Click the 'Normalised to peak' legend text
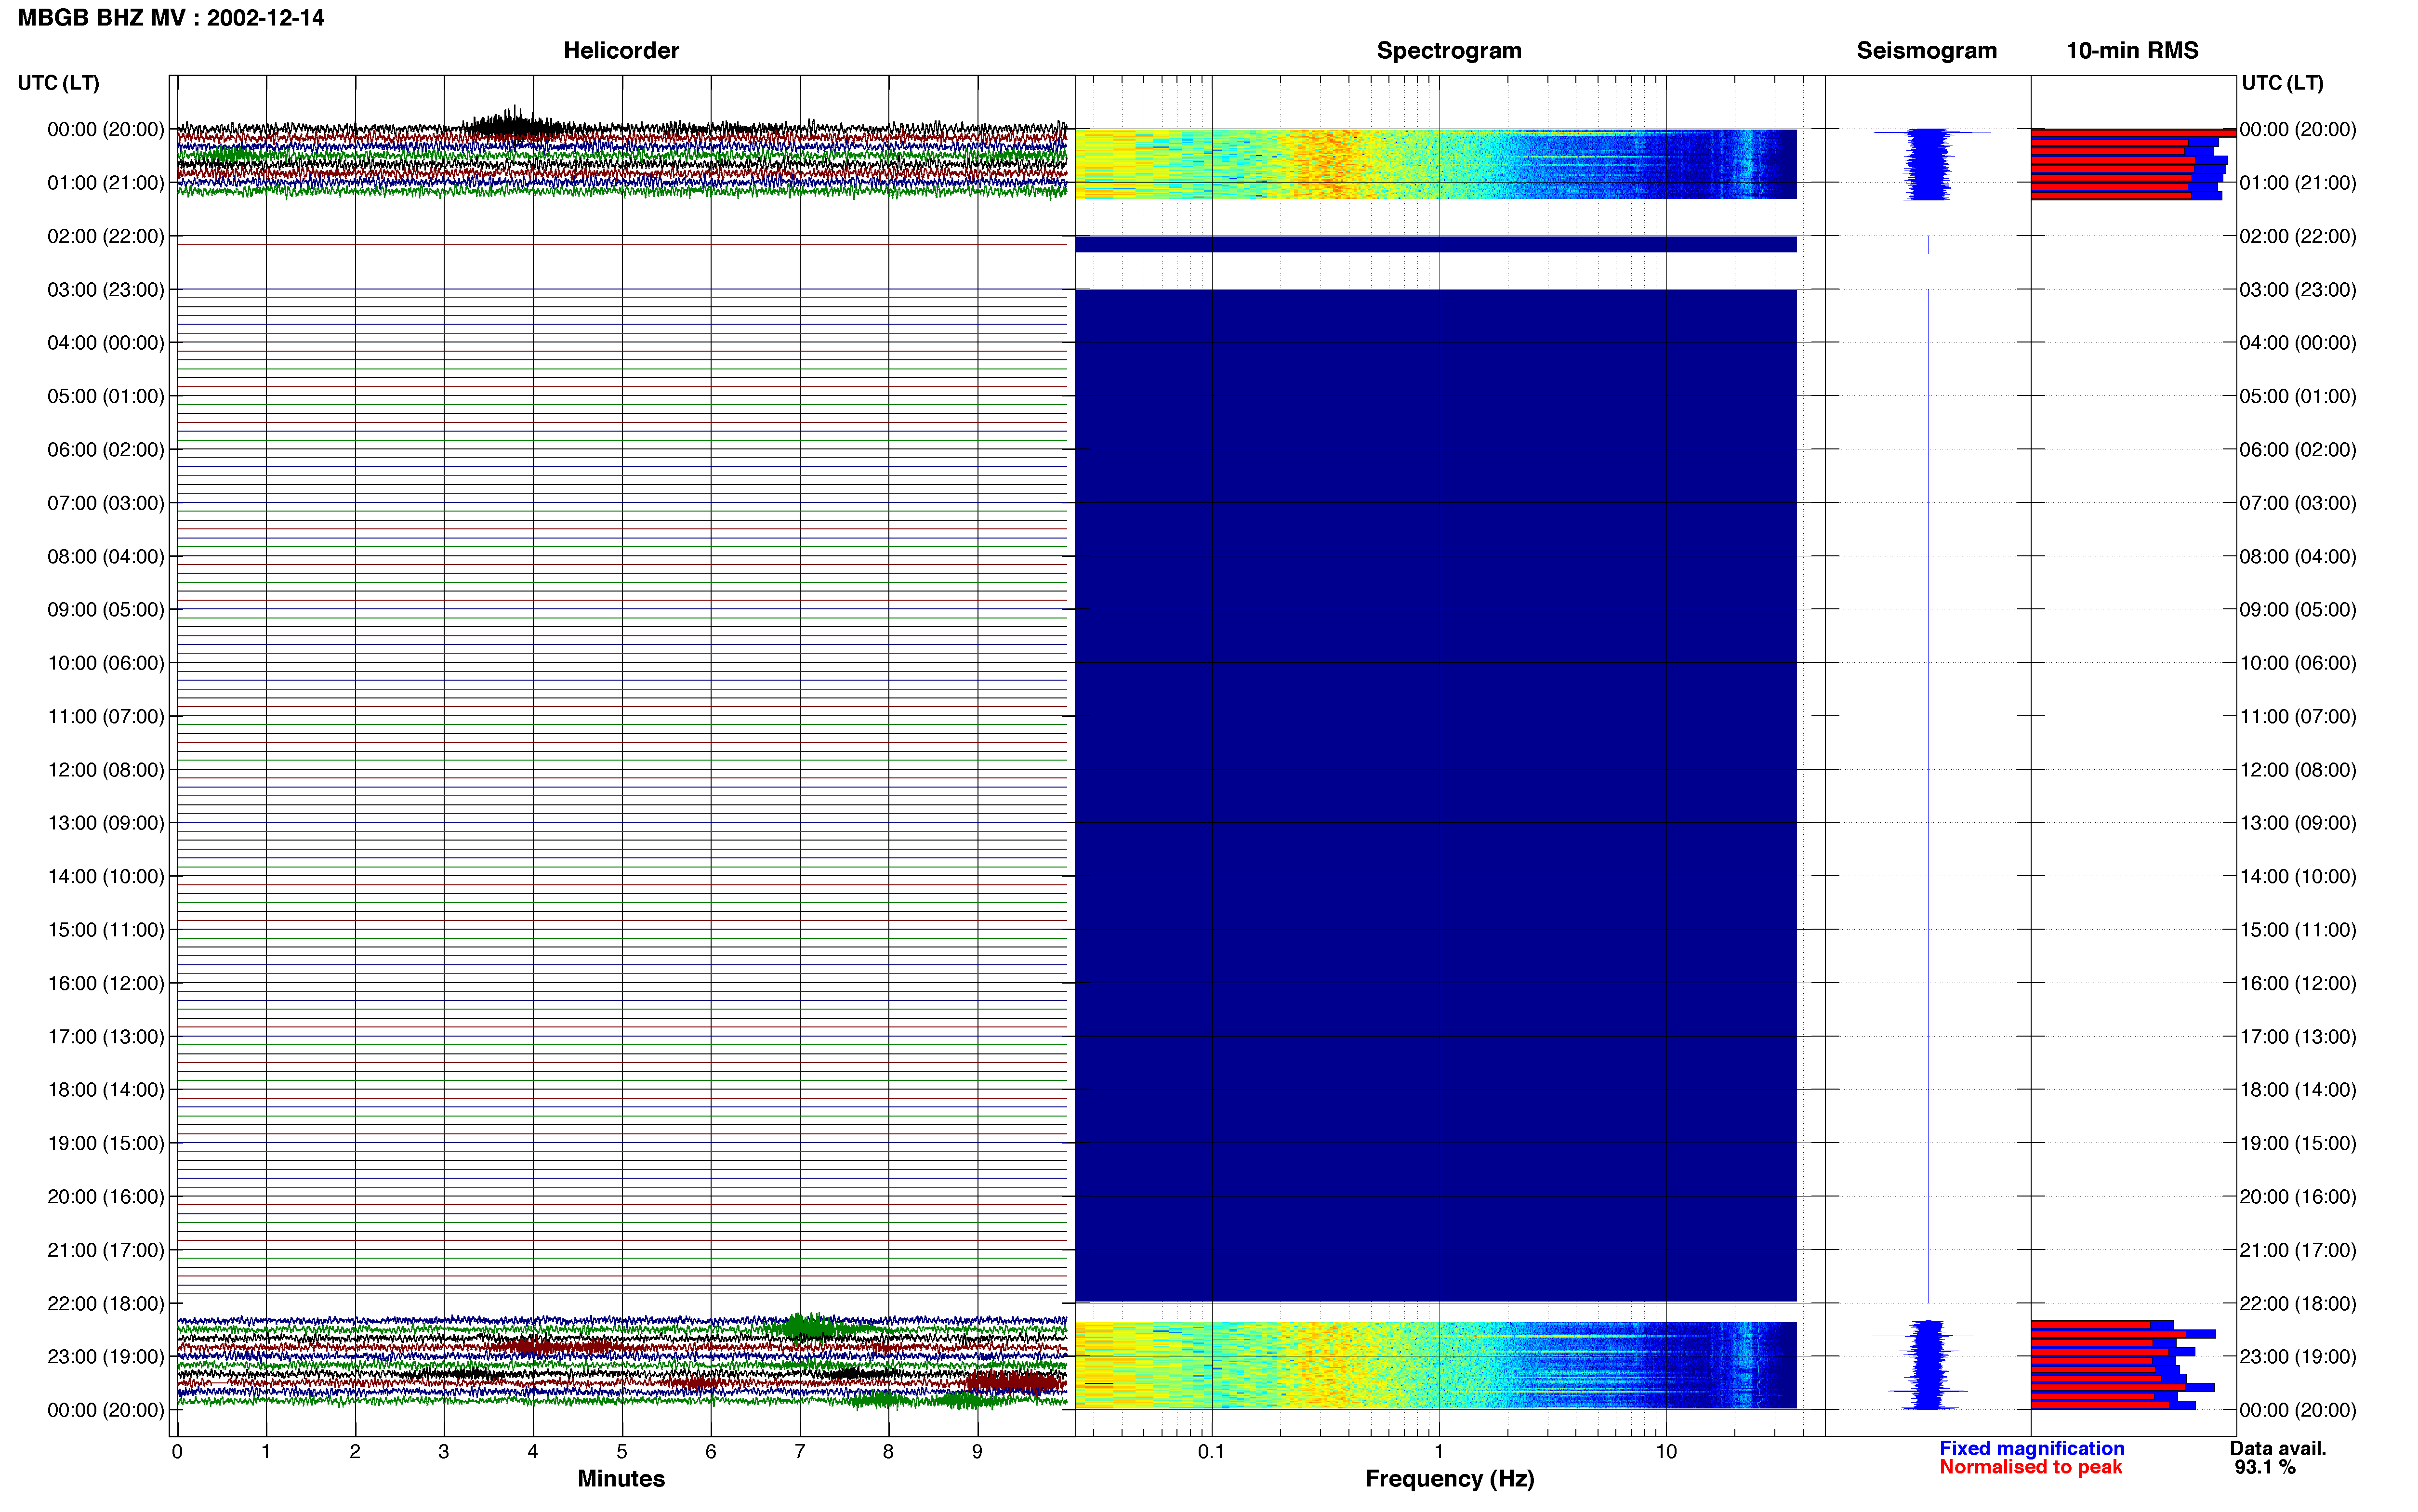 [x=2030, y=1467]
